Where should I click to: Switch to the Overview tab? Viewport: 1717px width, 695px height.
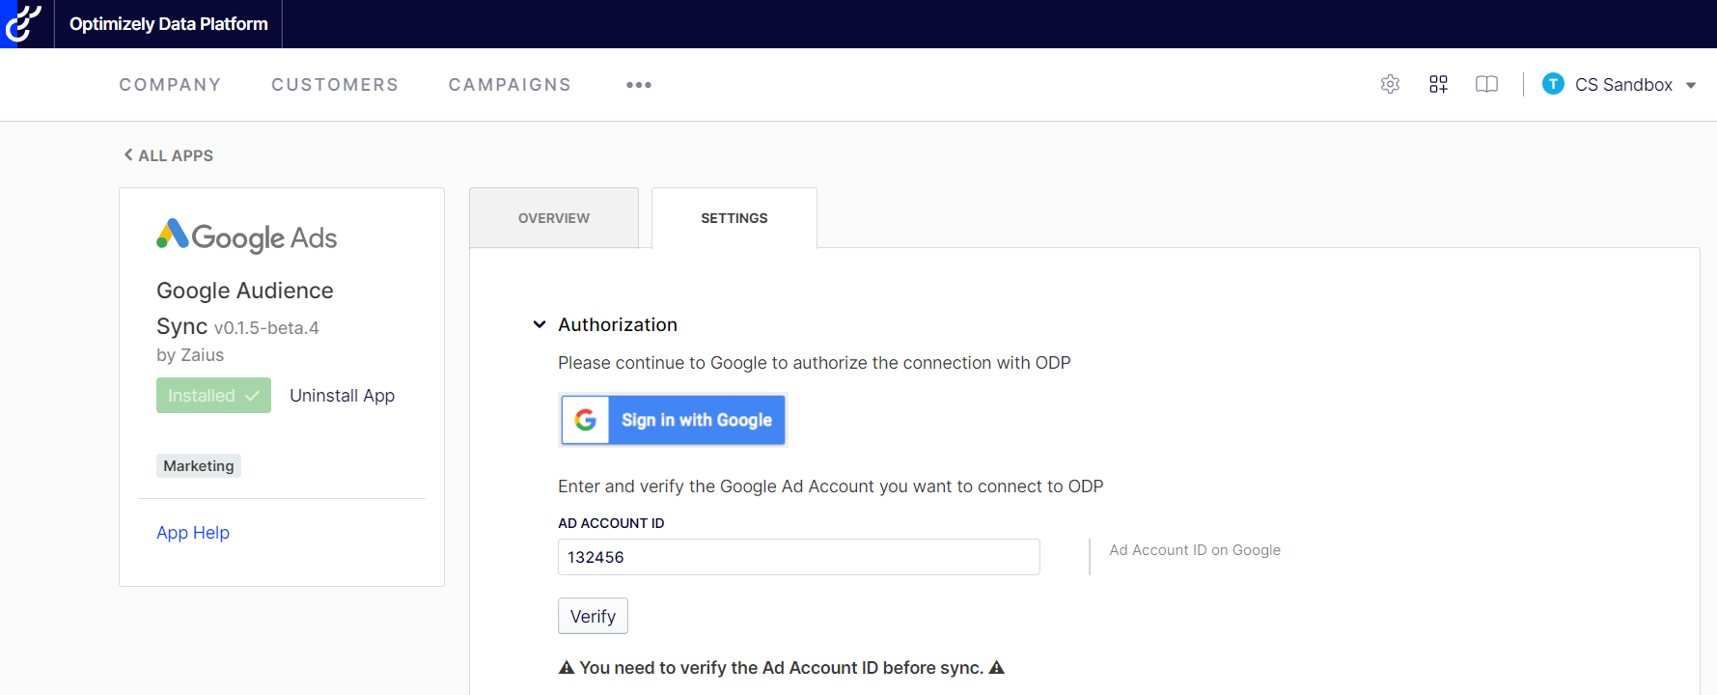(x=554, y=218)
